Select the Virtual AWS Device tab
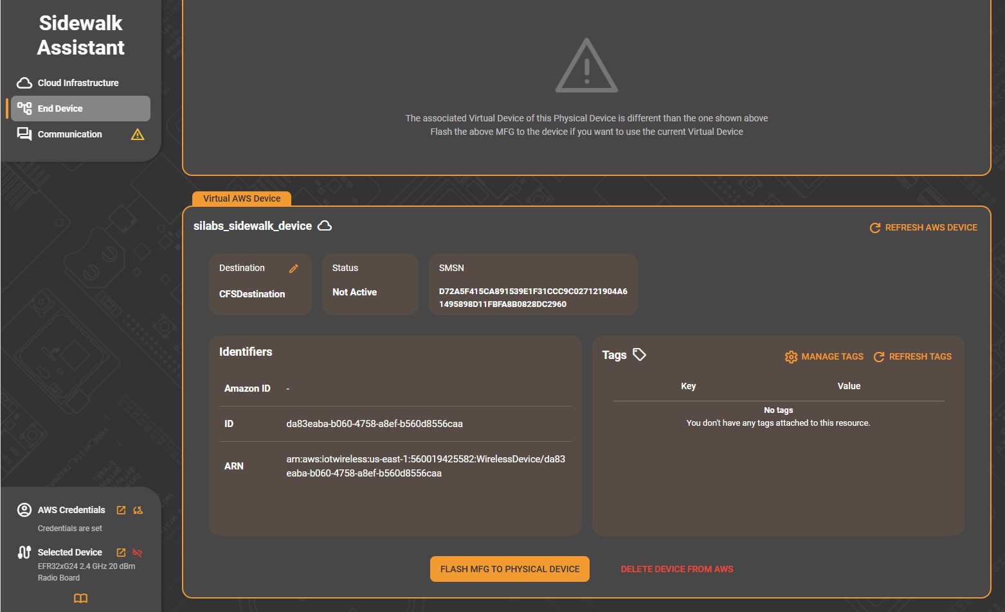 tap(242, 198)
